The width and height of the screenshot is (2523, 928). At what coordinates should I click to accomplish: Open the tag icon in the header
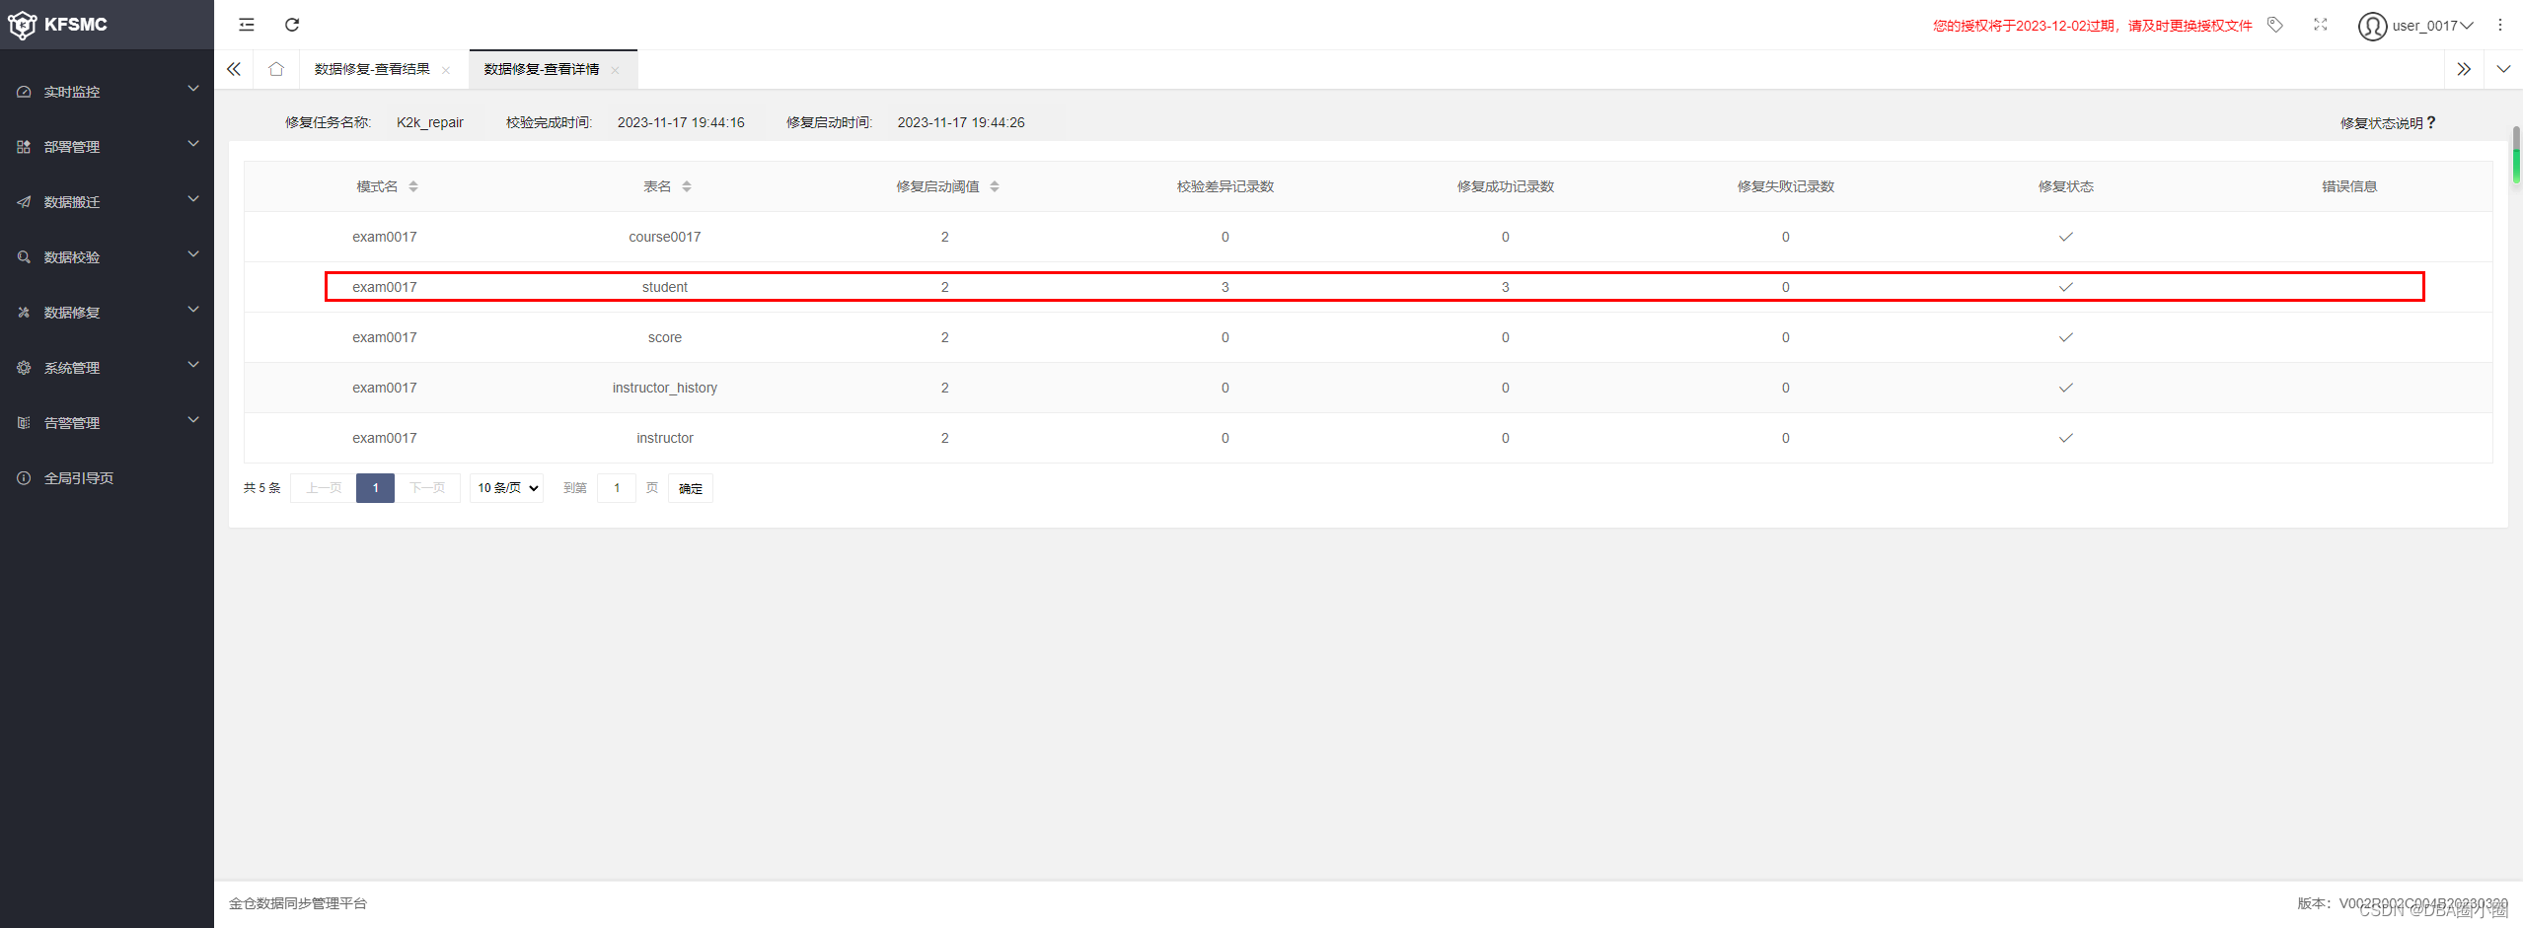tap(2275, 25)
